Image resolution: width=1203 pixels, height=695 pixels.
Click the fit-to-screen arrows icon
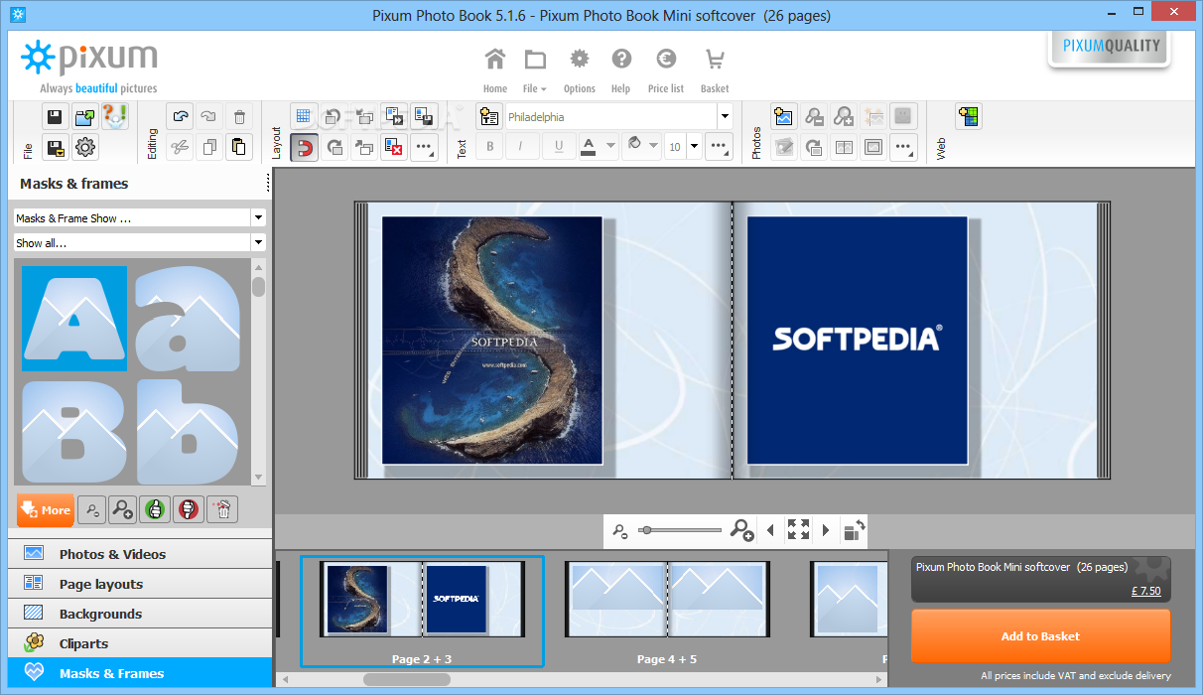[x=798, y=529]
